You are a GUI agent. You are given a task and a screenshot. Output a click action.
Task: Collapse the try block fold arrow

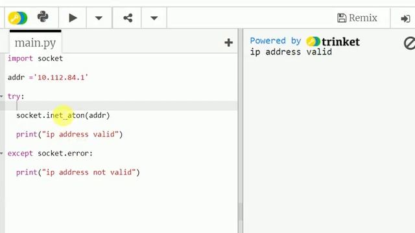tap(2, 96)
